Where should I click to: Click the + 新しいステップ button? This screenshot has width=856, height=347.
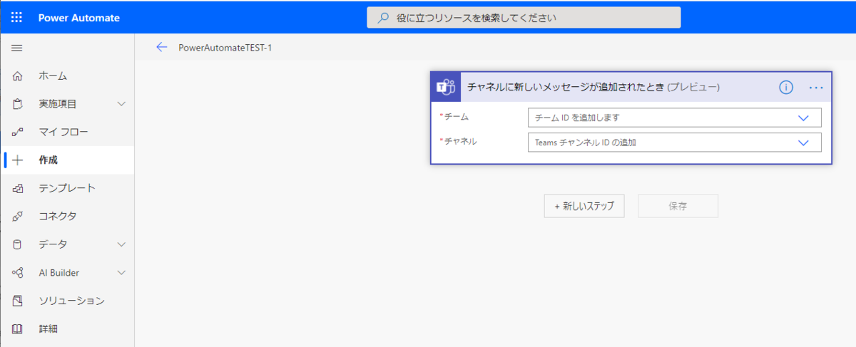(x=584, y=206)
